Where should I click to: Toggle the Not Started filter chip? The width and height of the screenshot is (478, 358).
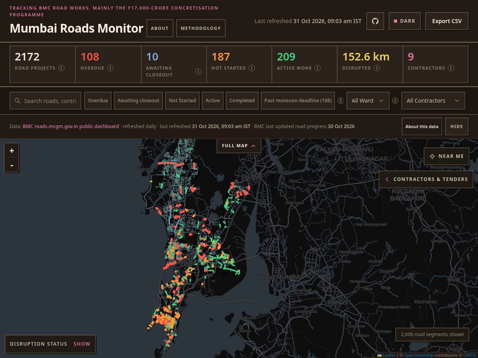(x=182, y=101)
